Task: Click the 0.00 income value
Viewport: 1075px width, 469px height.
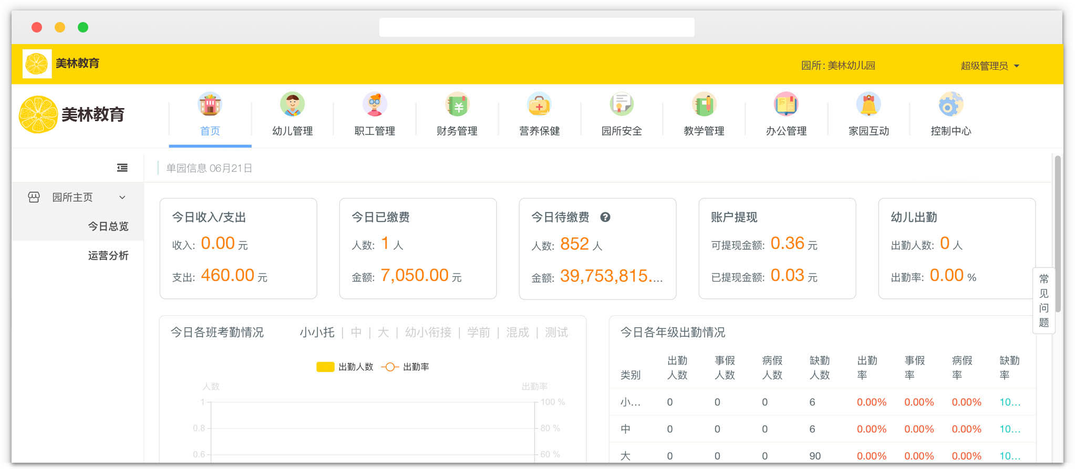Action: tap(218, 243)
